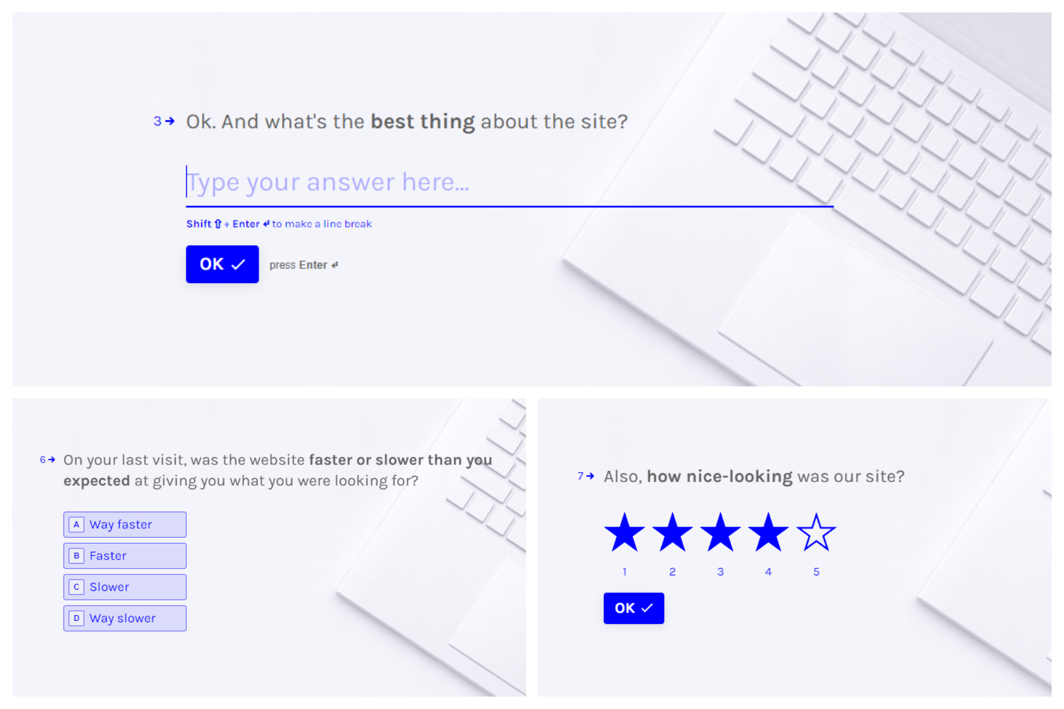
Task: Choose the 'Way faster' option
Action: pyautogui.click(x=124, y=524)
